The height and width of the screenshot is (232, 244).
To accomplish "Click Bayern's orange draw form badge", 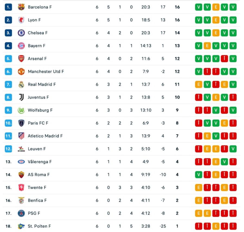I will 207,46.
